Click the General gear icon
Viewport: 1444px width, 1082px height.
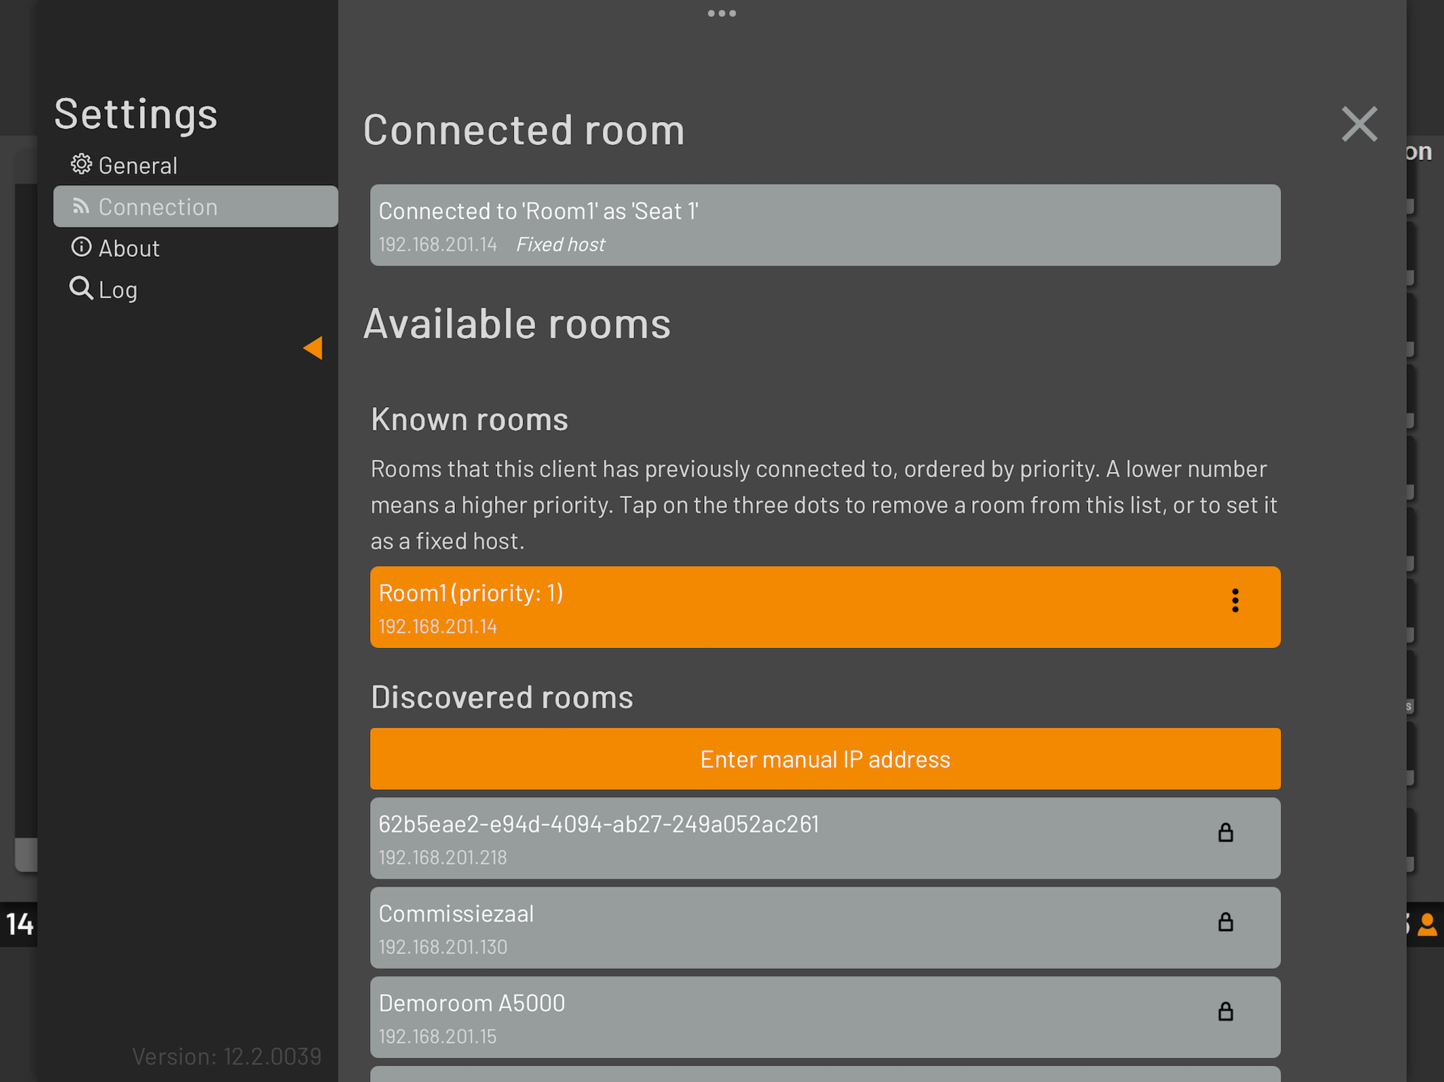81,164
